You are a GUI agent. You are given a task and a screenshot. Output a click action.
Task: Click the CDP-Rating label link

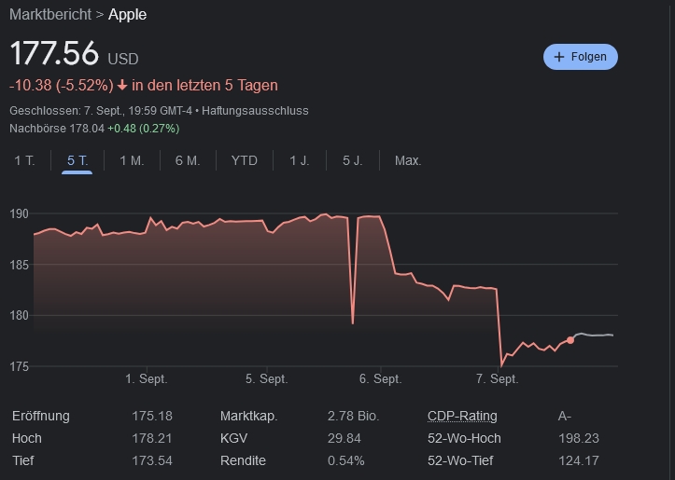pyautogui.click(x=462, y=416)
